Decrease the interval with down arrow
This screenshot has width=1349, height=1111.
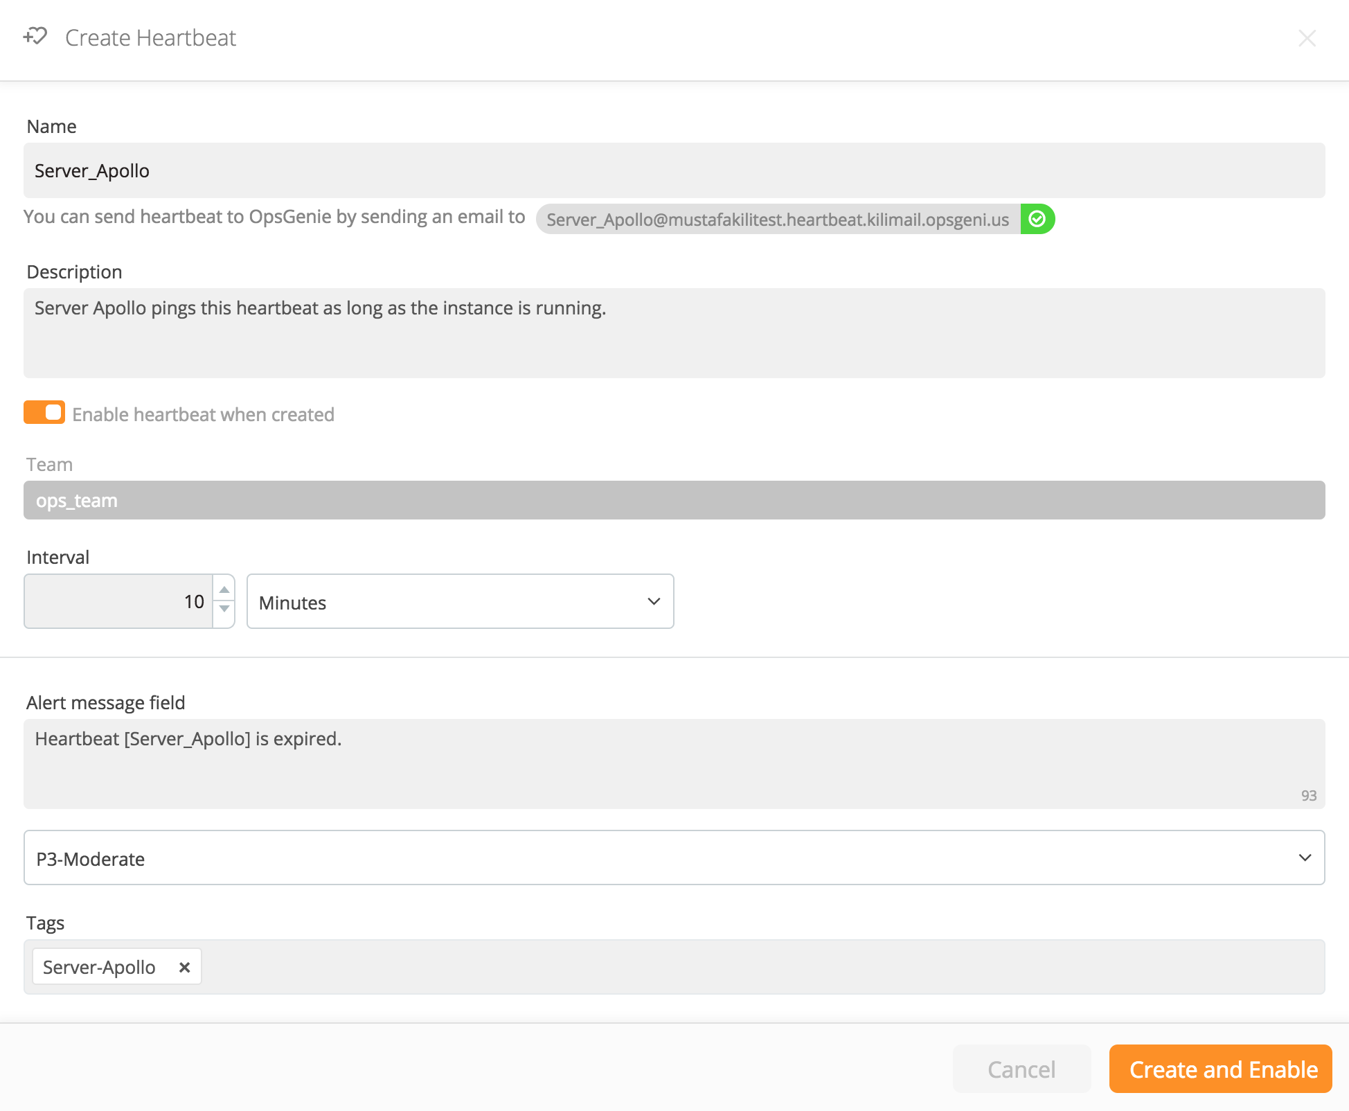tap(224, 610)
